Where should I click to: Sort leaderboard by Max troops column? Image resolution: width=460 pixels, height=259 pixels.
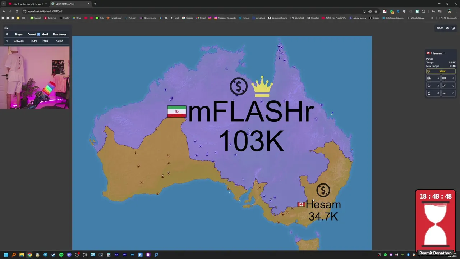tap(60, 35)
